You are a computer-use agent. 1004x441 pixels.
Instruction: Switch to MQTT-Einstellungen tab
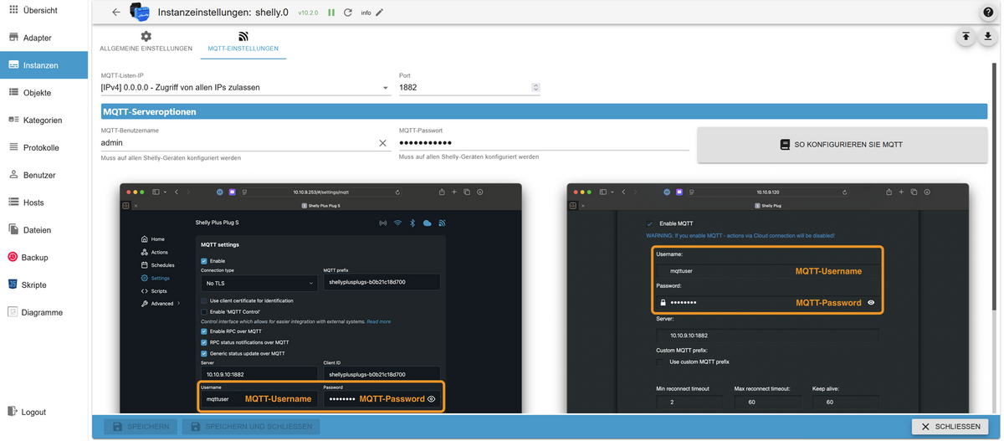point(243,42)
